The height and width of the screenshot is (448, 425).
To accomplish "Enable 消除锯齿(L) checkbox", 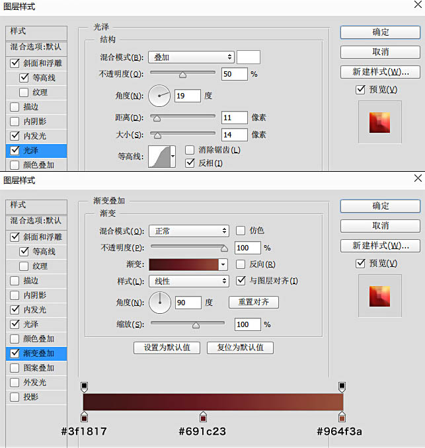I will (x=190, y=150).
